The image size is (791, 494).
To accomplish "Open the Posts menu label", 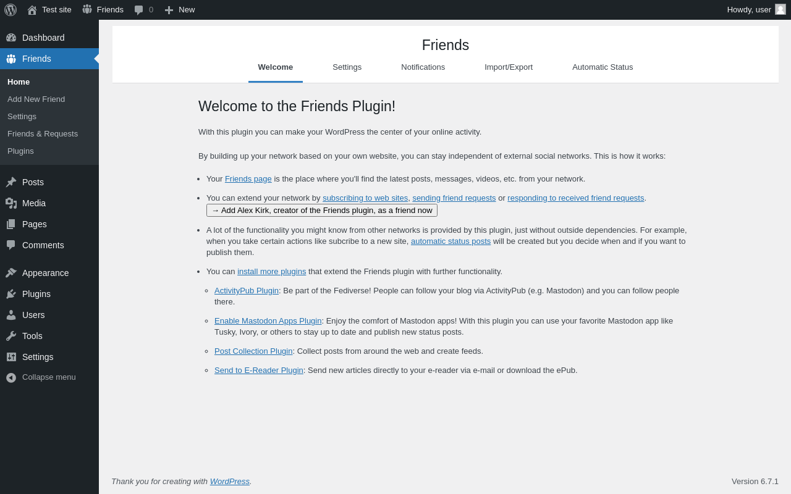I will pyautogui.click(x=33, y=182).
